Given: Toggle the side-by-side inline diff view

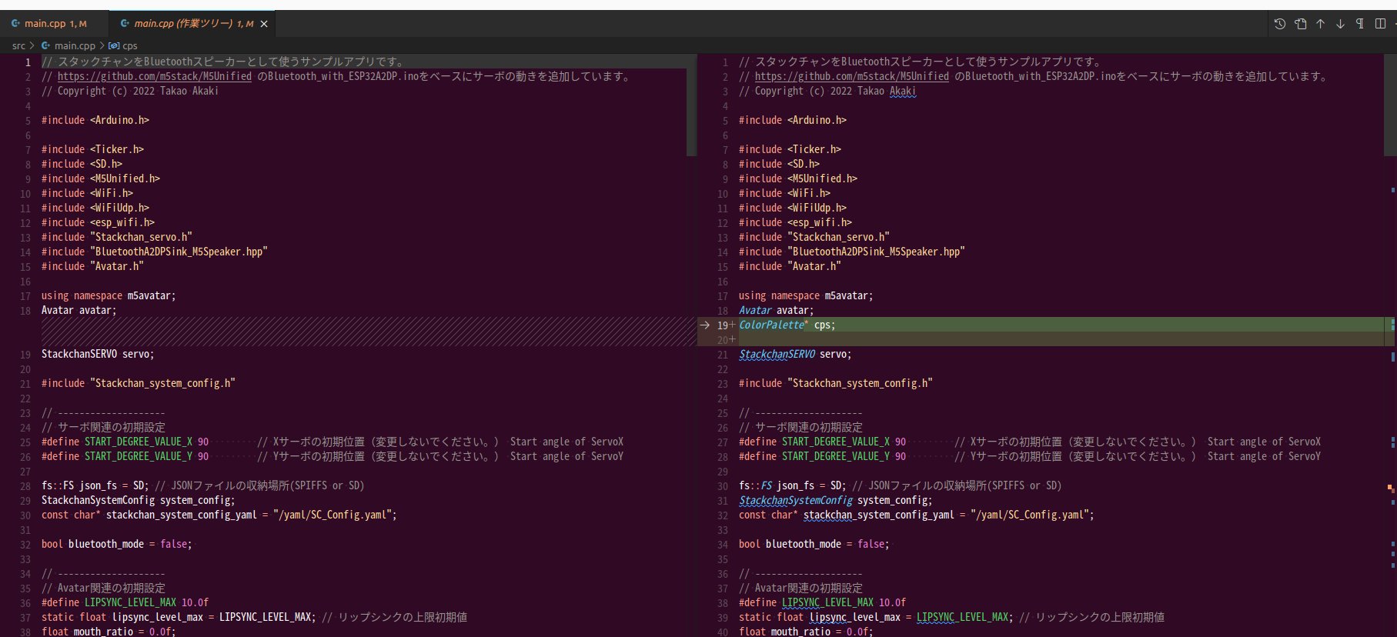Looking at the screenshot, I should click(x=1380, y=24).
